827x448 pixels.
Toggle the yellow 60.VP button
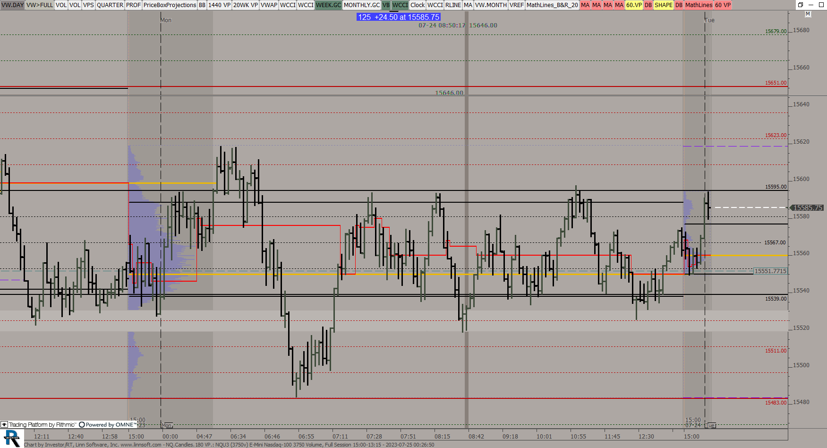coord(634,5)
